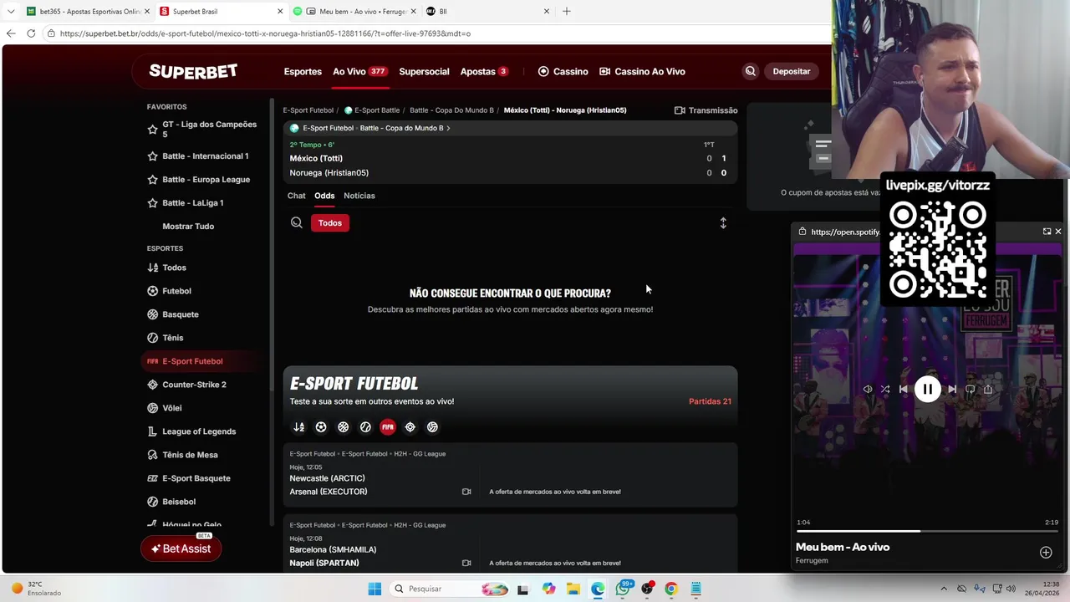
Task: Click the E-Sport Futebol breadcrumb link
Action: click(308, 110)
